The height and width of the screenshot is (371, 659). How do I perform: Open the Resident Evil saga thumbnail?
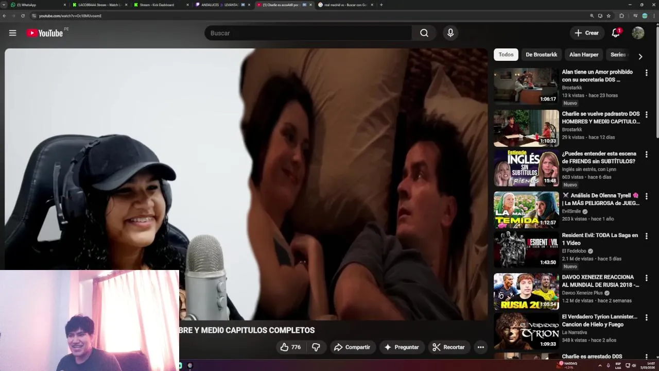click(526, 250)
